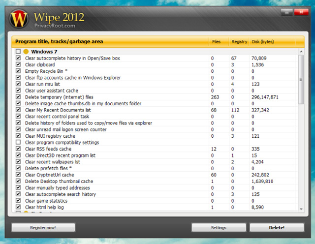Uncheck Clear ftp accounts cache checkbox
This screenshot has height=244, width=315.
18,77
